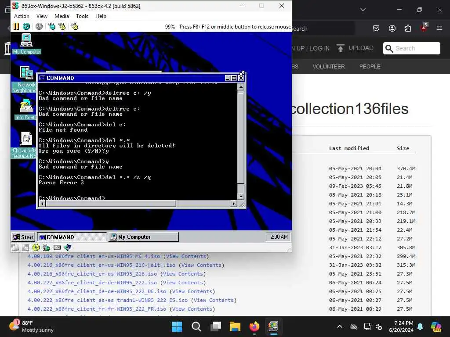Click the UPLOAD link on archive.org
Screen dimensions: 450x337
[355, 48]
